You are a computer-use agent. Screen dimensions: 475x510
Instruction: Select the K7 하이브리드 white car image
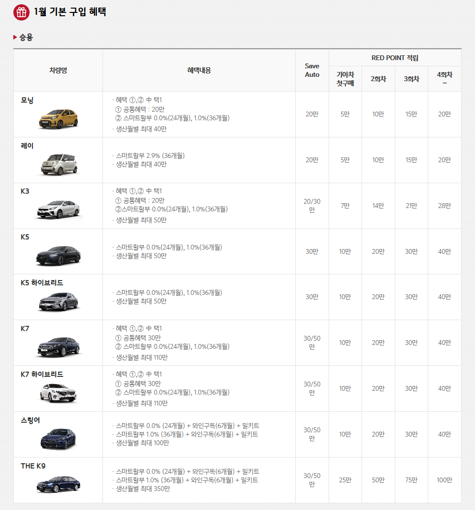[x=58, y=393]
